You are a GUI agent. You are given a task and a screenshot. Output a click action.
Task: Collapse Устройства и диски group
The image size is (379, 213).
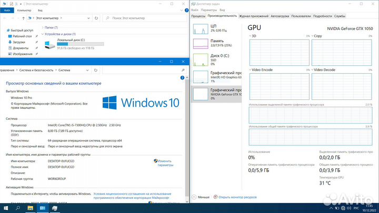[x=42, y=34]
